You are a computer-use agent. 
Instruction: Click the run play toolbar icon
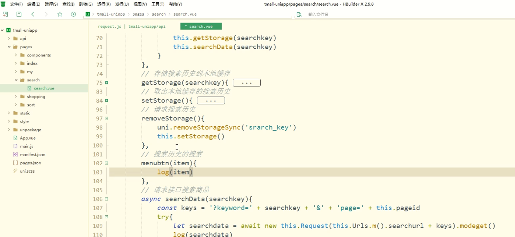coord(73,14)
